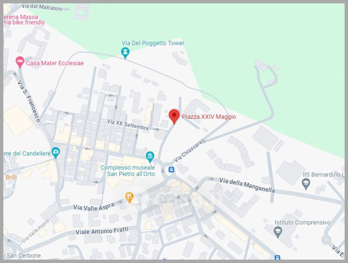Image resolution: width=348 pixels, height=263 pixels.
Task: Open the Casa Mater Ecclesiae hotel marker
Action: 20,62
